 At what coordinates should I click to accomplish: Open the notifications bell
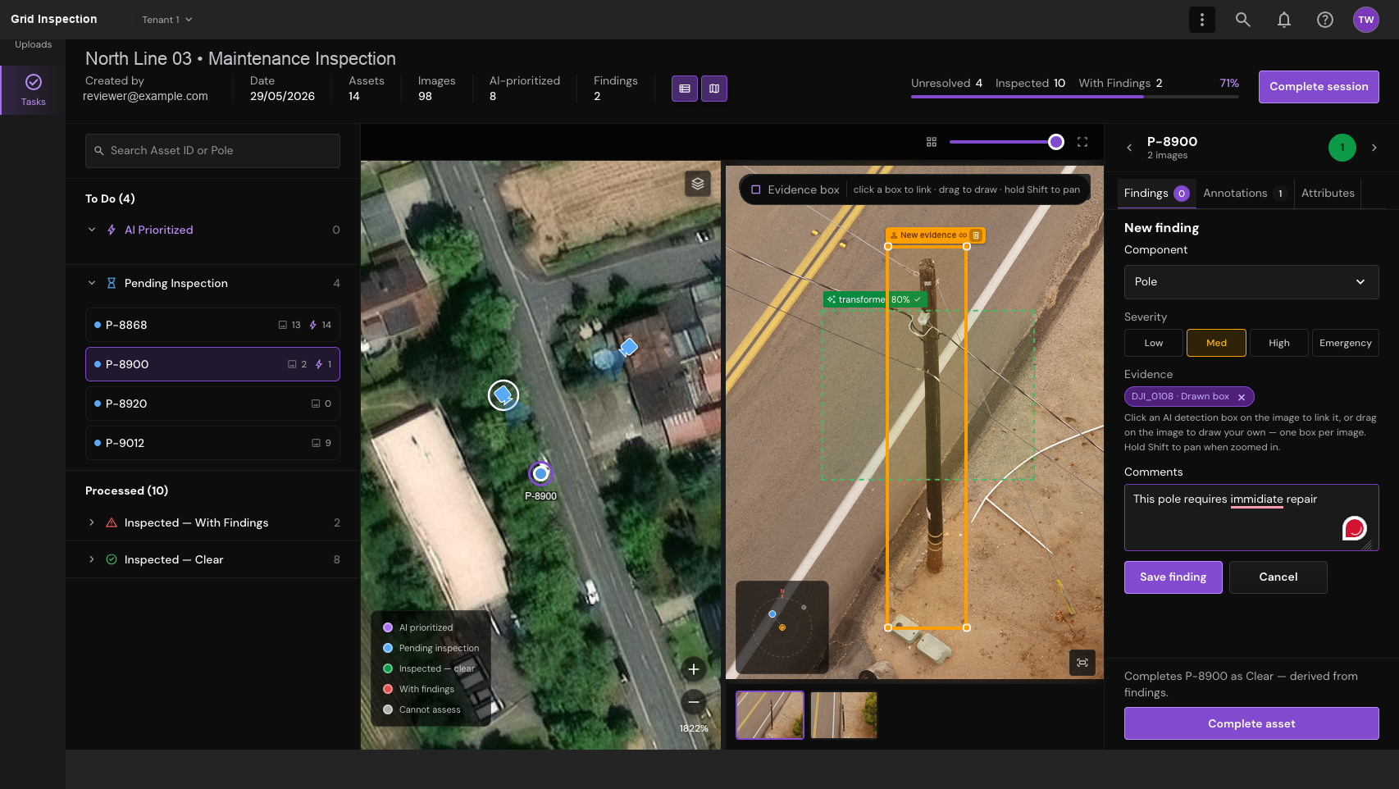click(x=1283, y=20)
